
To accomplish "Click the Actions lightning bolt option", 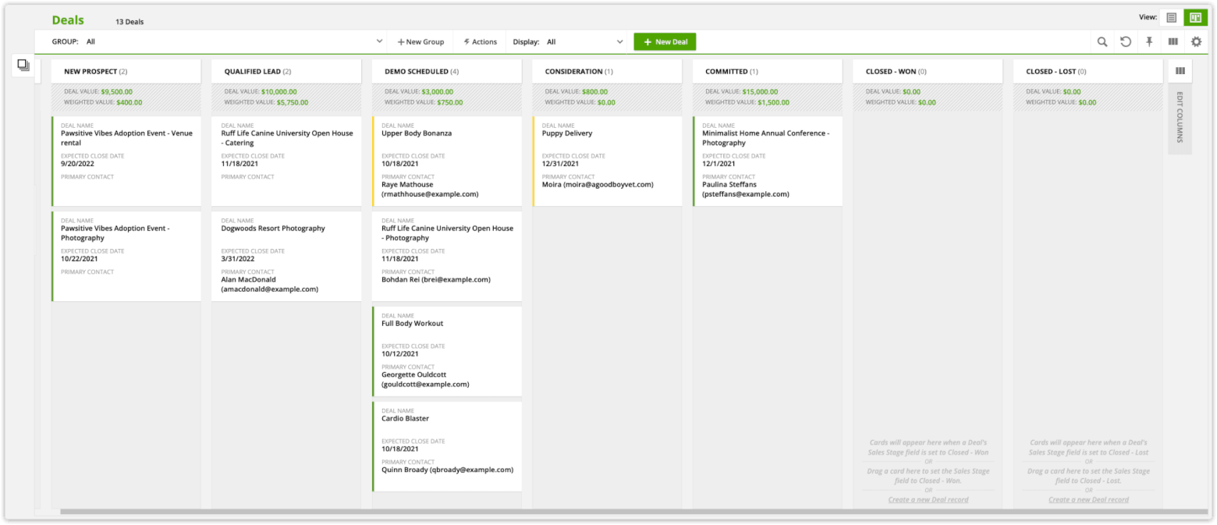I will [480, 41].
